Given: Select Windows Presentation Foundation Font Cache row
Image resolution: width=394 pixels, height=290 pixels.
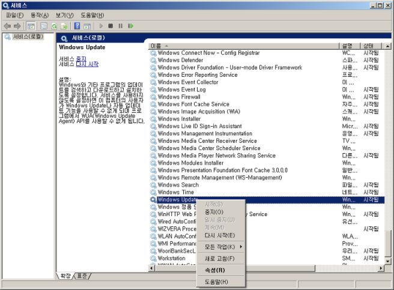Looking at the screenshot, I should click(x=266, y=171).
